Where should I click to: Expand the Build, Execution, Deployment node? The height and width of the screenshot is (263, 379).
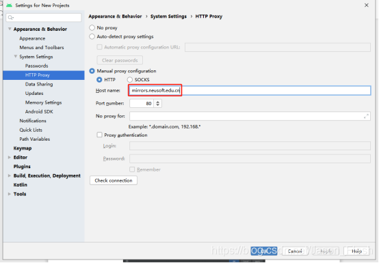click(x=10, y=176)
